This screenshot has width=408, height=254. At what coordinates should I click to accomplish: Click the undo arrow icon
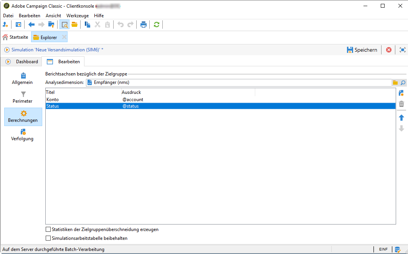pos(121,25)
